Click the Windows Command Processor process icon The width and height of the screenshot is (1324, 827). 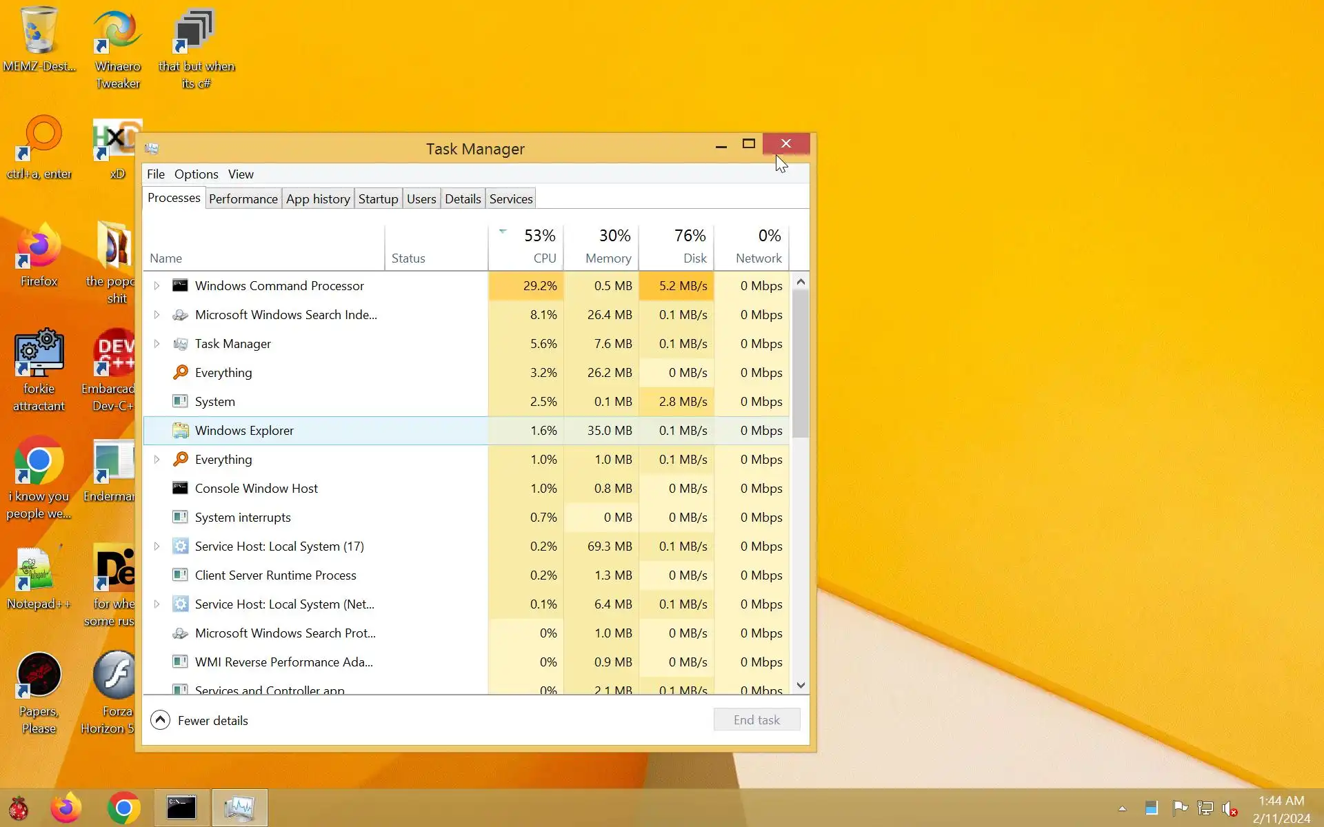(x=180, y=285)
